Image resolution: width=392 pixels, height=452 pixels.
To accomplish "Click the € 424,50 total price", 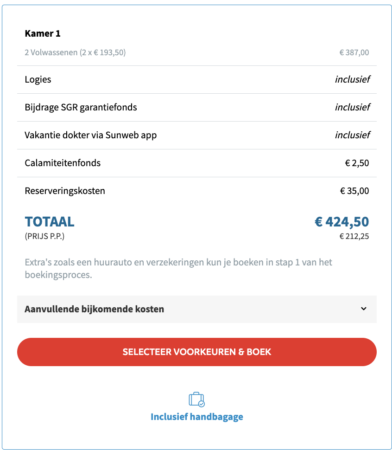I will click(x=341, y=222).
